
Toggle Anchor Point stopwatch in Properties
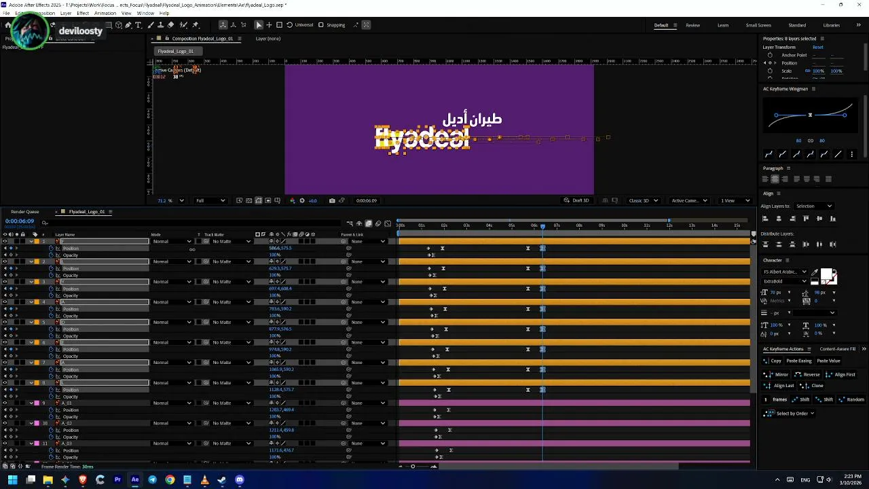[770, 55]
